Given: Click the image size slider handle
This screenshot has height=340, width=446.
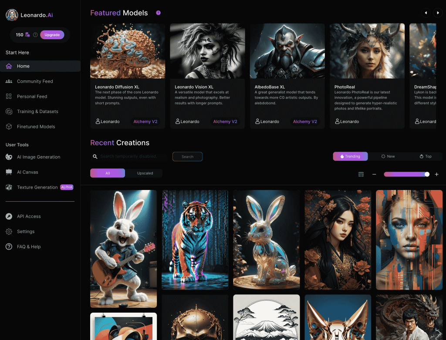Looking at the screenshot, I should tap(427, 174).
